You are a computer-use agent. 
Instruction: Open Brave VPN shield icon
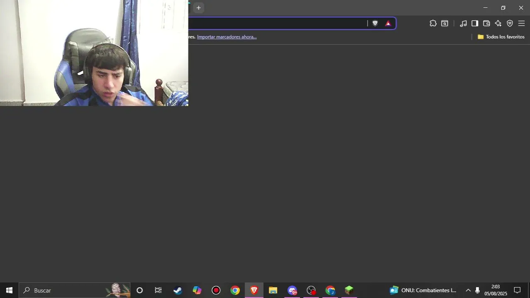coord(510,24)
